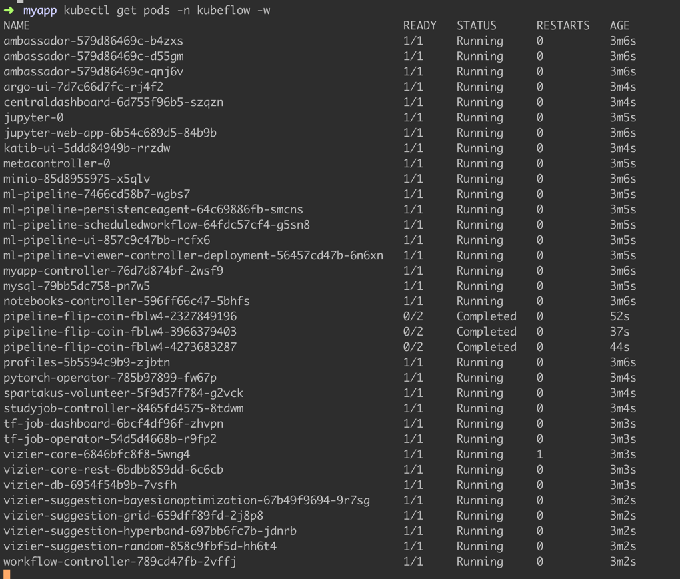Click the 52s age value
The image size is (680, 579).
point(619,317)
